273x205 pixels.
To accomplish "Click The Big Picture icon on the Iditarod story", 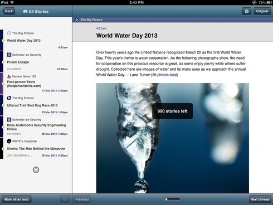I will pos(9,98).
